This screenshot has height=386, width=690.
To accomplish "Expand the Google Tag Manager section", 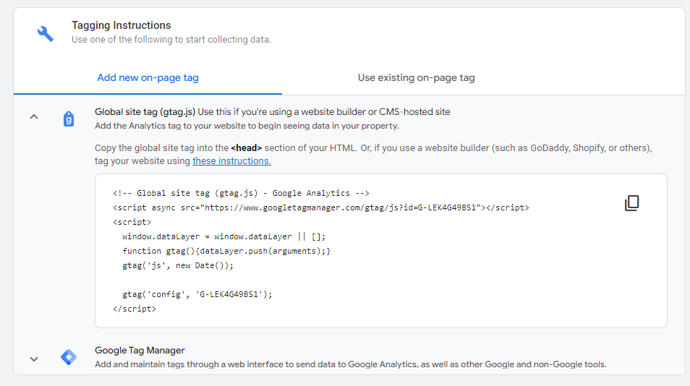I will [34, 359].
